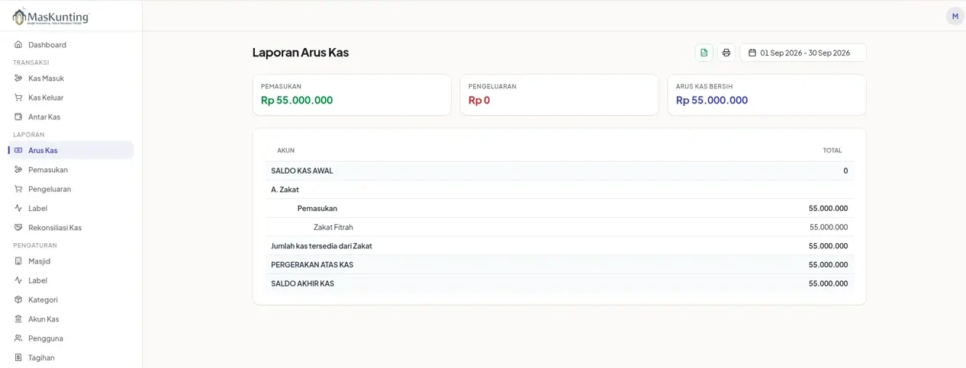Click the Tagihan receipt icon

[x=18, y=357]
